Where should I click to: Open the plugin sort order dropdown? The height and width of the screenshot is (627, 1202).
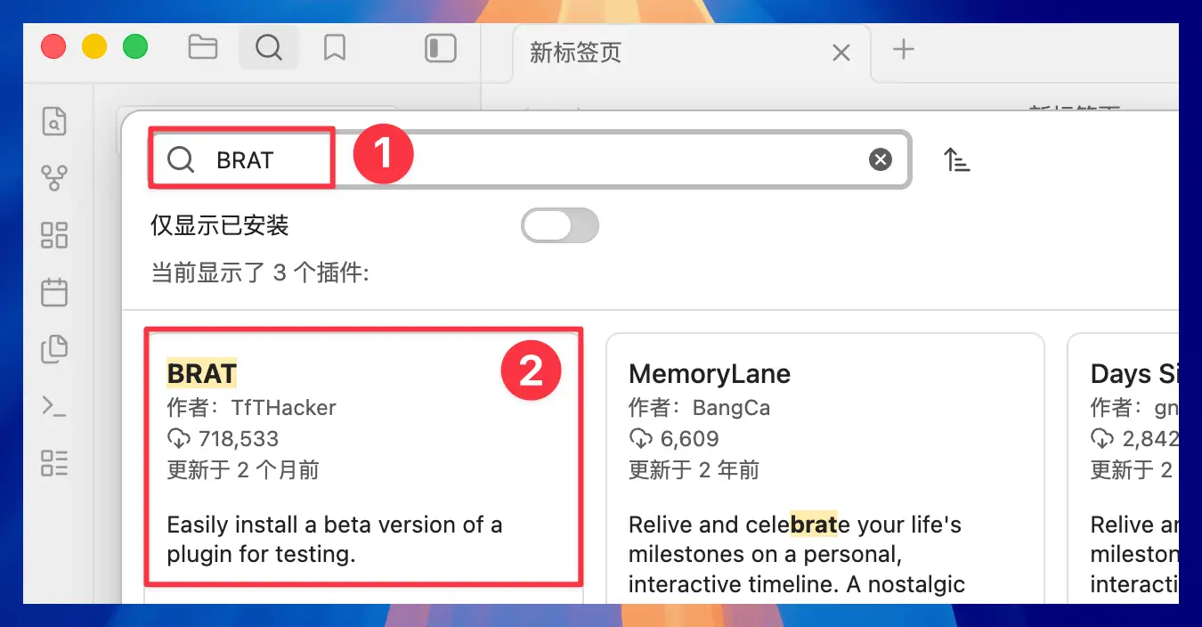pyautogui.click(x=957, y=160)
